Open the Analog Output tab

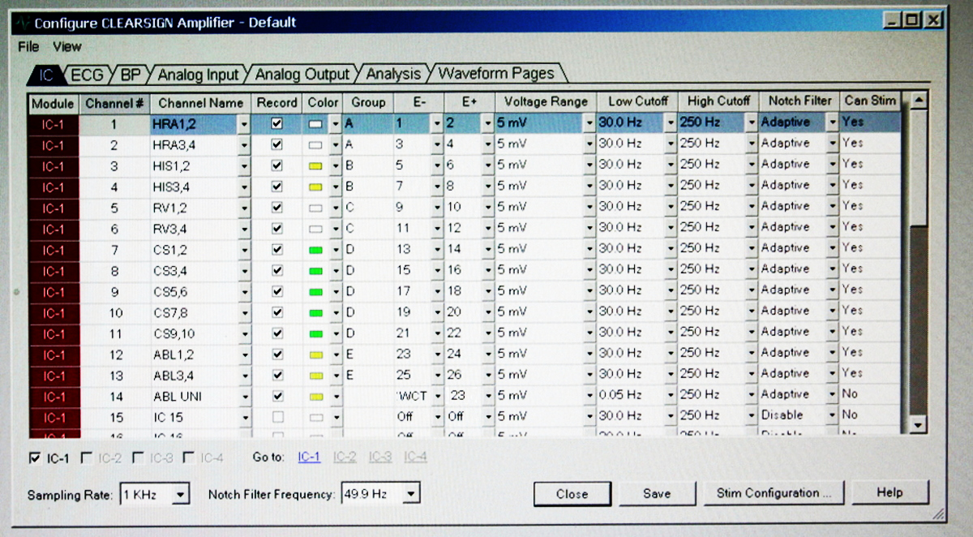[x=301, y=73]
